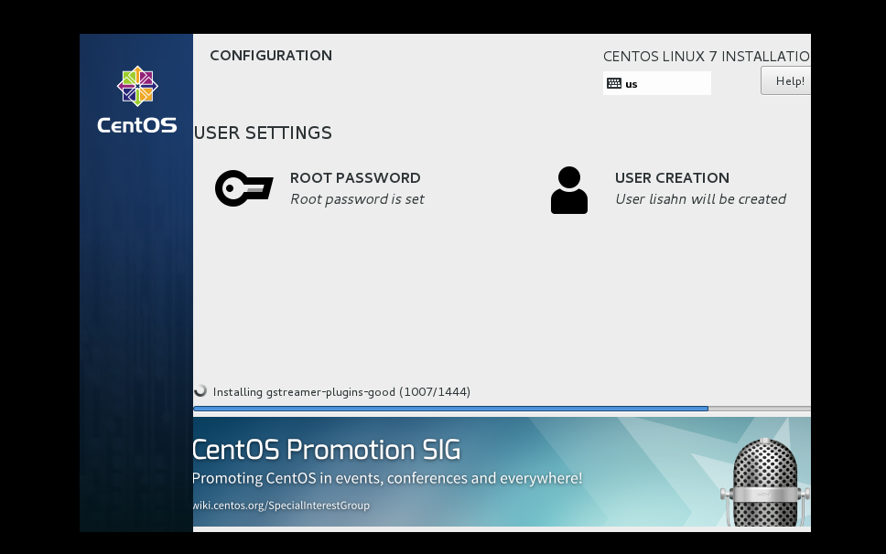Click 'CENTOS LINUX 7 INSTALLATION' title
Viewport: 886px width, 554px height.
707,57
